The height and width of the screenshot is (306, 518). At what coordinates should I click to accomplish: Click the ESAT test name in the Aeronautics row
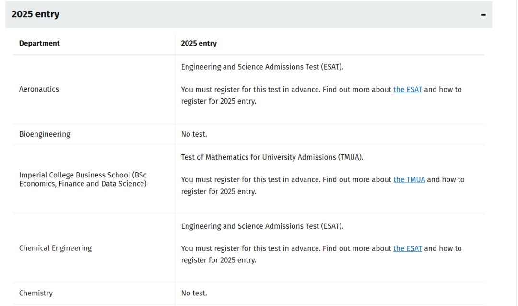262,67
